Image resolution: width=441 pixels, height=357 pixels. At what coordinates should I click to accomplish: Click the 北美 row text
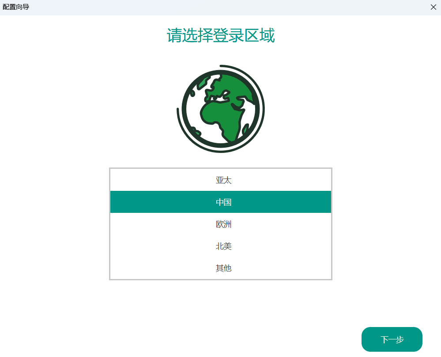(224, 246)
